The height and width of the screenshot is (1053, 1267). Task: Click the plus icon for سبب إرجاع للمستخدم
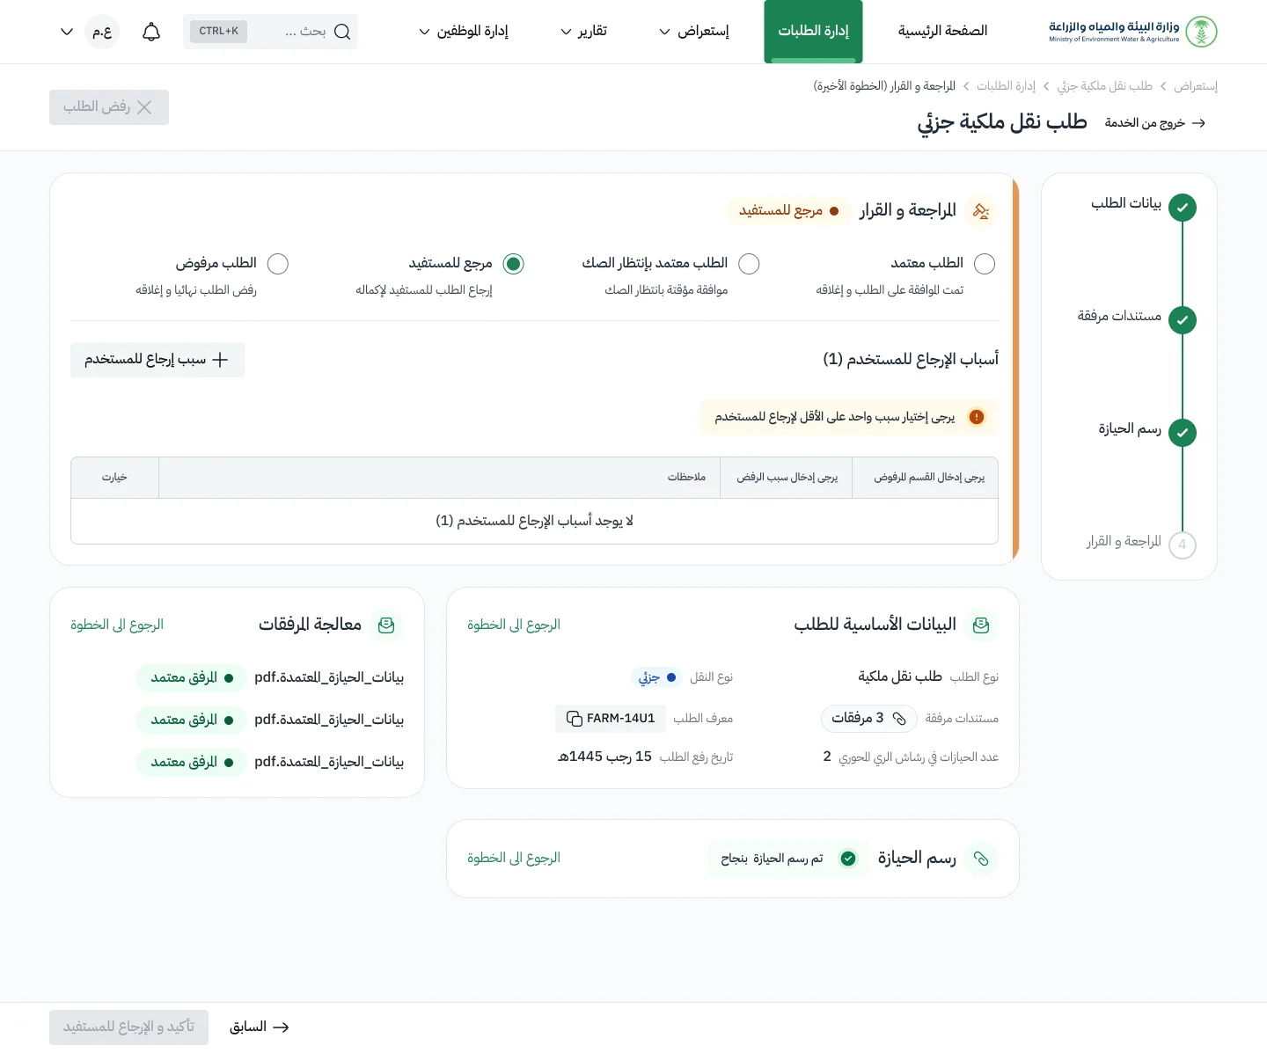[x=220, y=360]
